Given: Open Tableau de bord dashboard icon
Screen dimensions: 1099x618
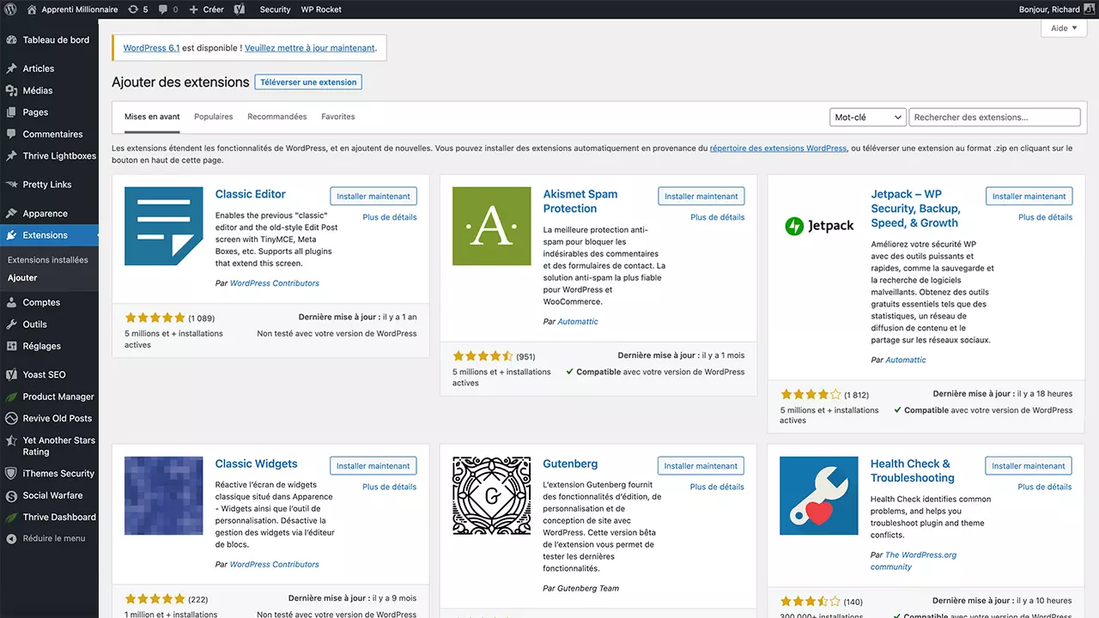Looking at the screenshot, I should coord(11,39).
